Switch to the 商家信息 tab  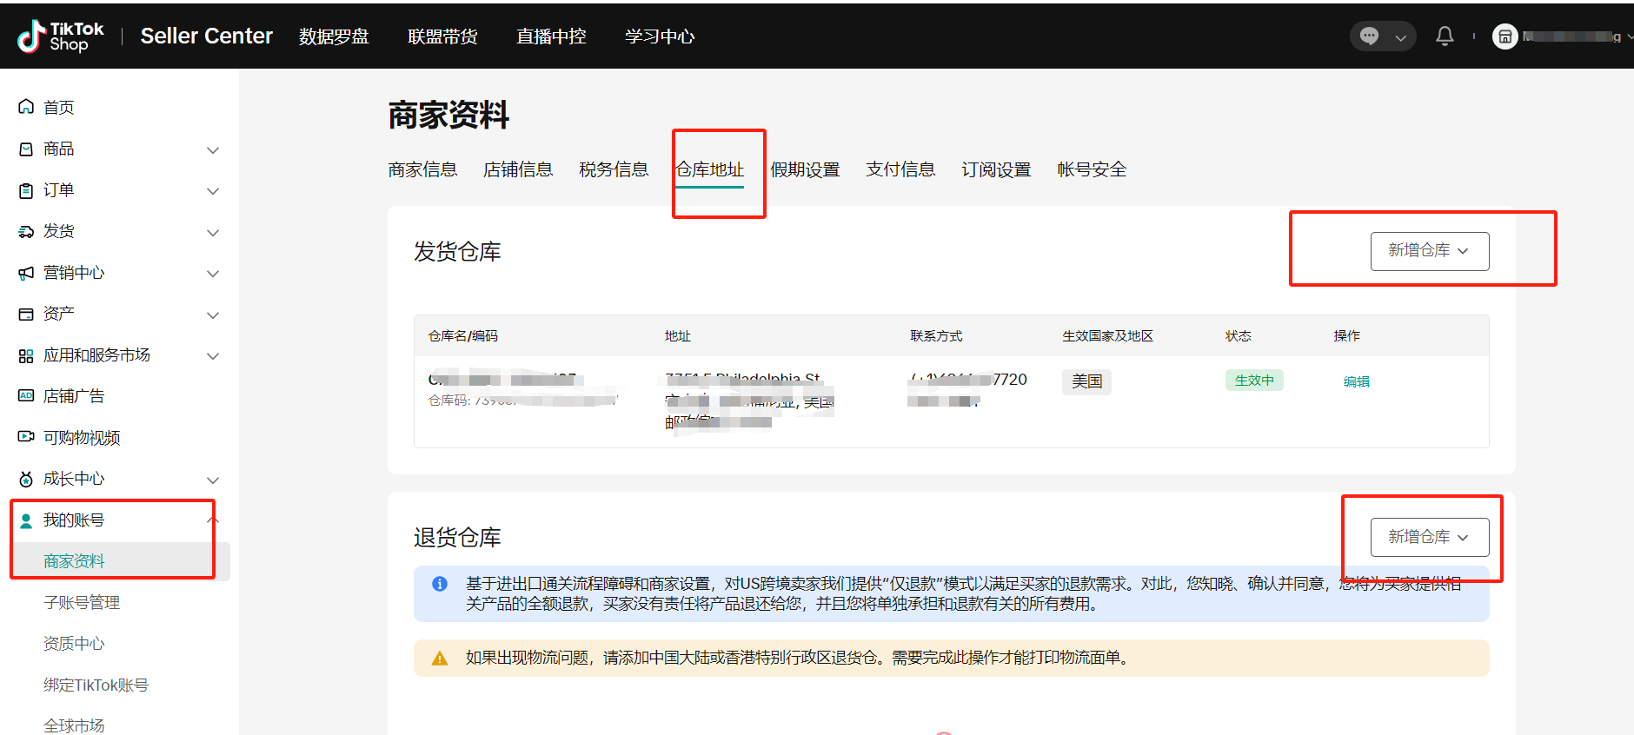[422, 169]
